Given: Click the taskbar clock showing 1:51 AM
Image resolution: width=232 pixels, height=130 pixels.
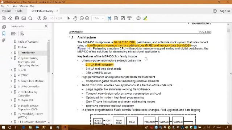Looking at the screenshot, I should 216,127.
